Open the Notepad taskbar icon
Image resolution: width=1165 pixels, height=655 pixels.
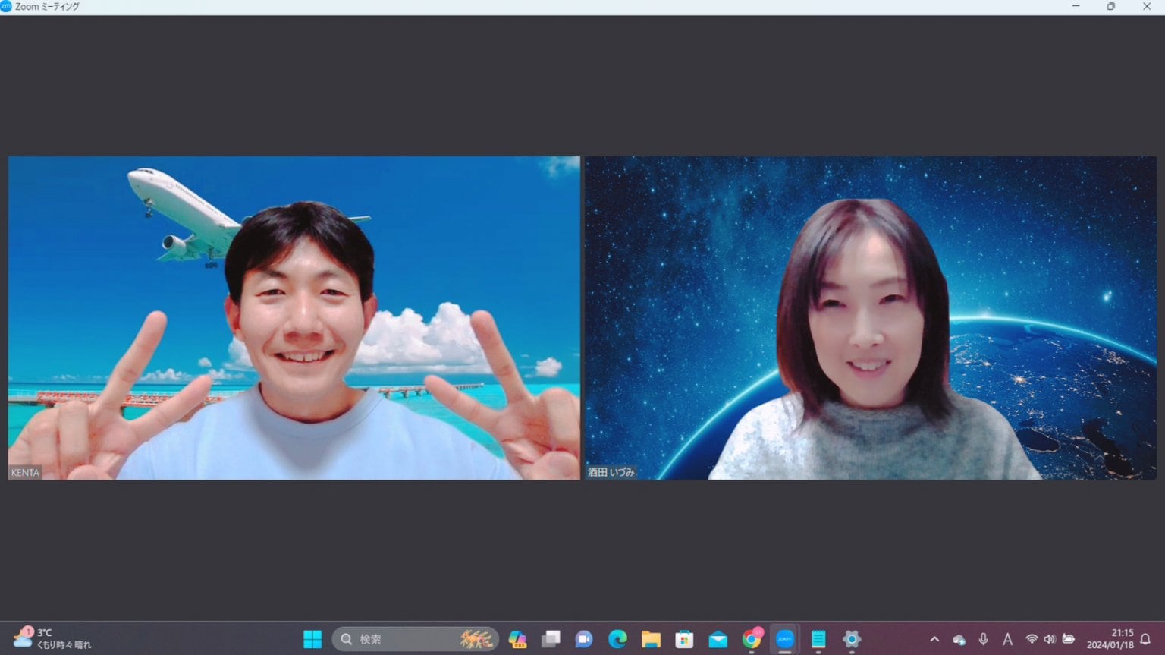click(818, 639)
